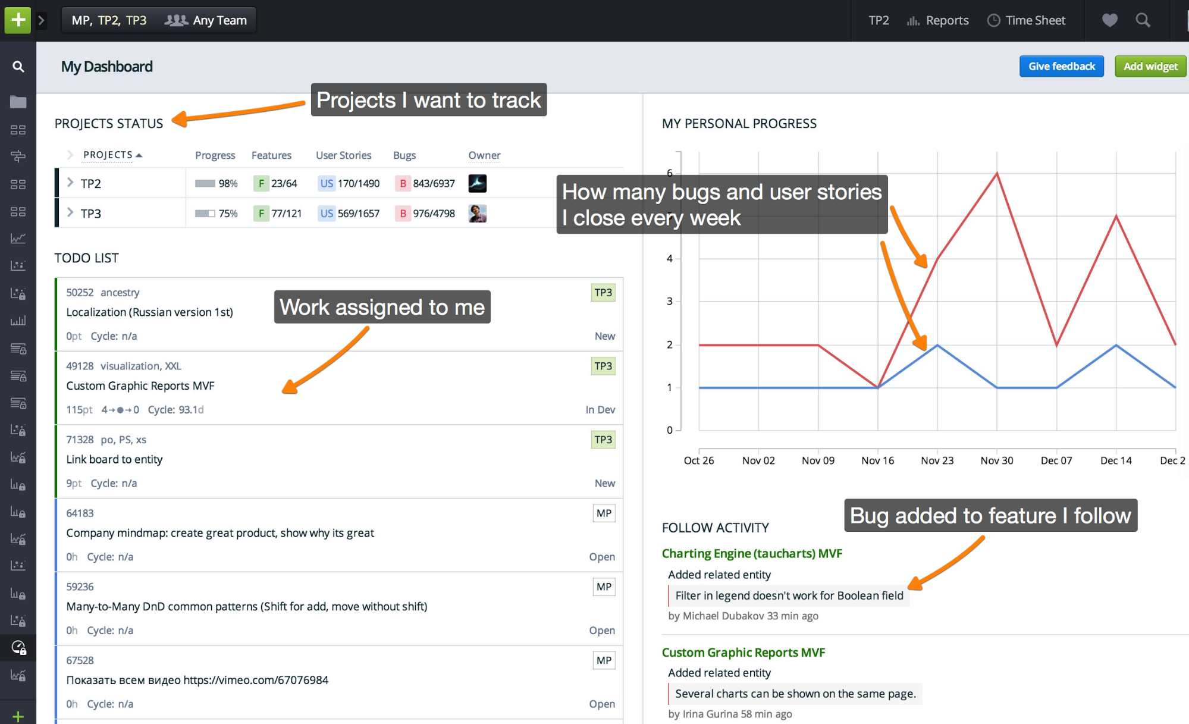The image size is (1189, 724).
Task: Expand the TP3 project row
Action: point(70,212)
